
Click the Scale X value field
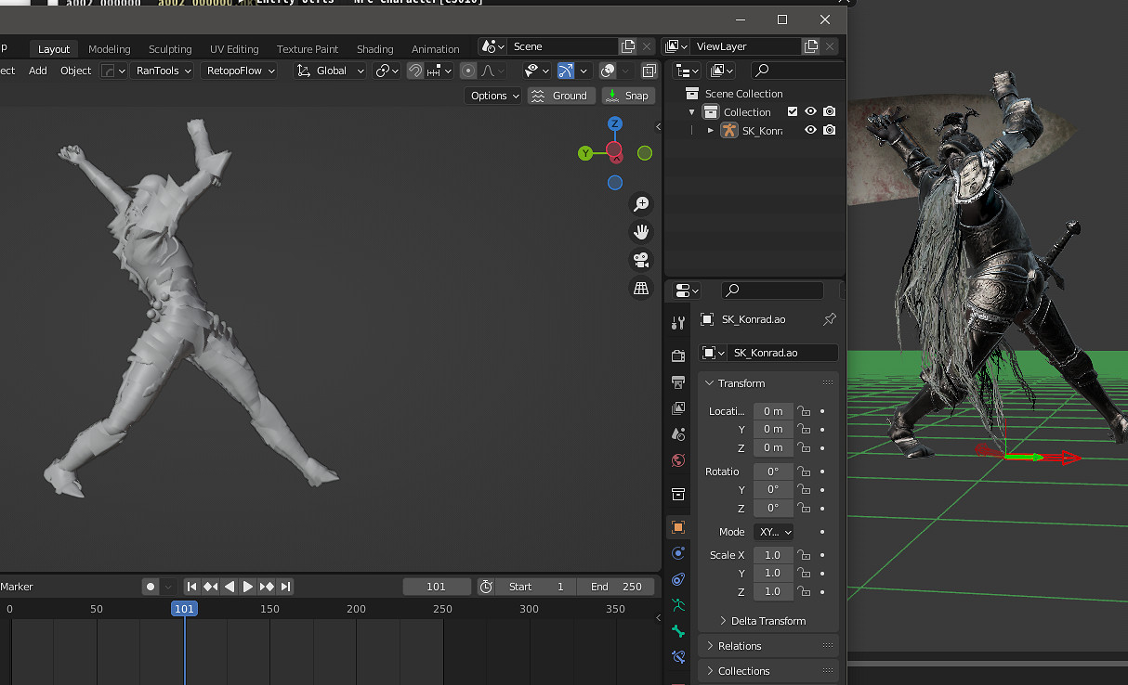pos(772,555)
